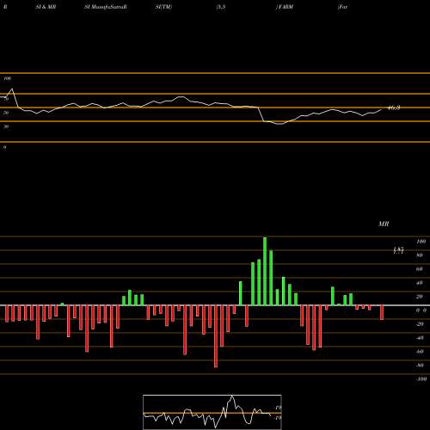Viewport: 430px width, 430px height.
Task: Click the -100 axis label in MR panel
Action: click(421, 379)
